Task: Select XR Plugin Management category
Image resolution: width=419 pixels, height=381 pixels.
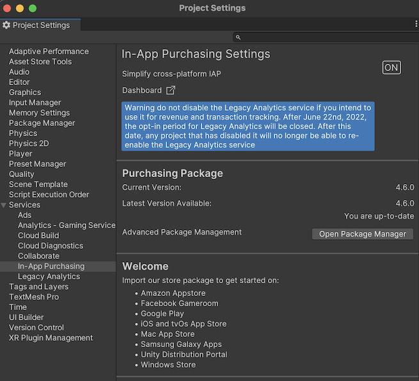Action: pyautogui.click(x=51, y=338)
